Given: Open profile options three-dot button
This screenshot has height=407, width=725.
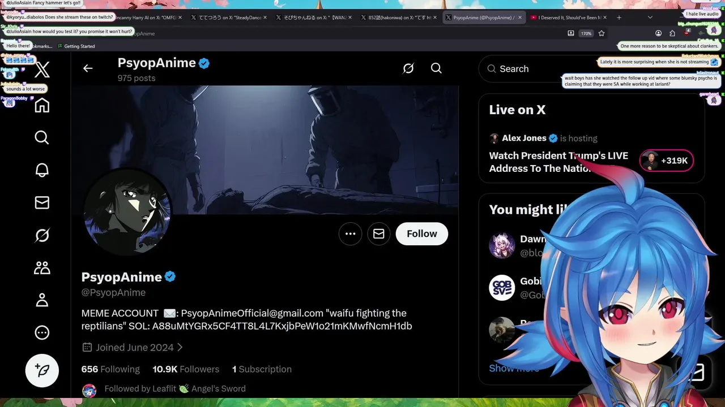Looking at the screenshot, I should 350,233.
